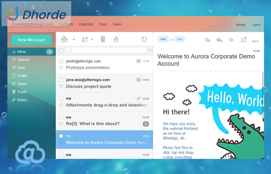The width and height of the screenshot is (271, 174).
Task: Open the Prototype presentation message
Action: [x=104, y=65]
